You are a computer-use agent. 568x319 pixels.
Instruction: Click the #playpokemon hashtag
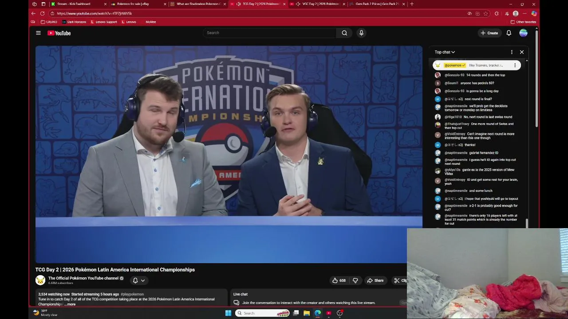pos(132,294)
